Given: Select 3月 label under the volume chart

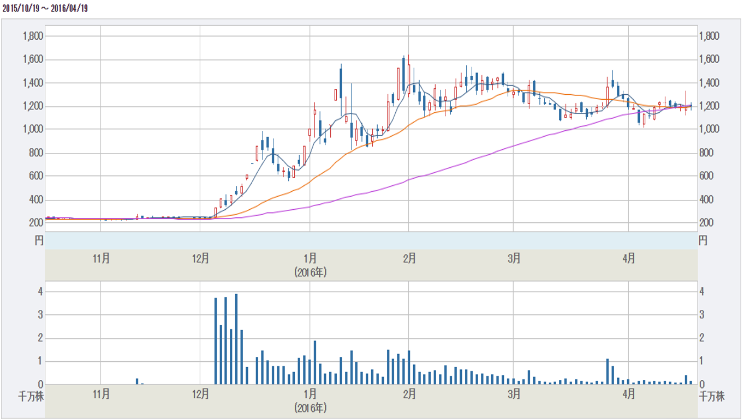Looking at the screenshot, I should [514, 394].
